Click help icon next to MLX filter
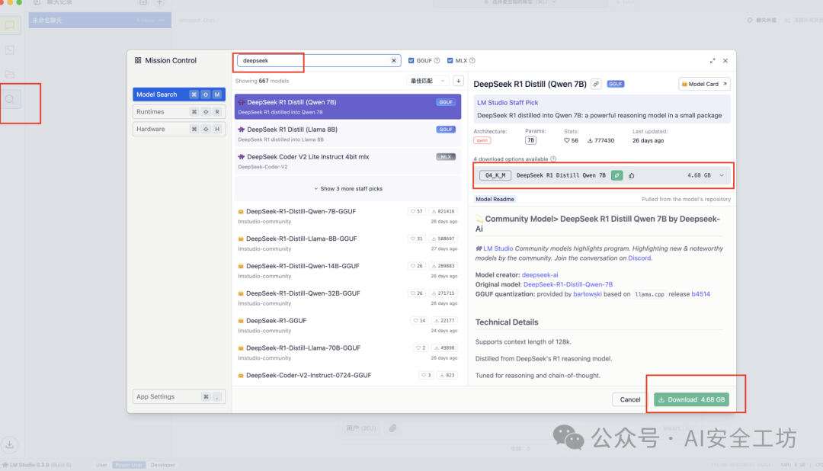823x471 pixels. (x=472, y=60)
